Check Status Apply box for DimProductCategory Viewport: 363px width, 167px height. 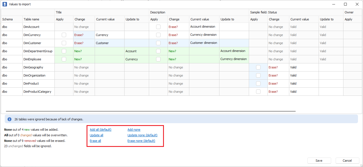coord(258,92)
